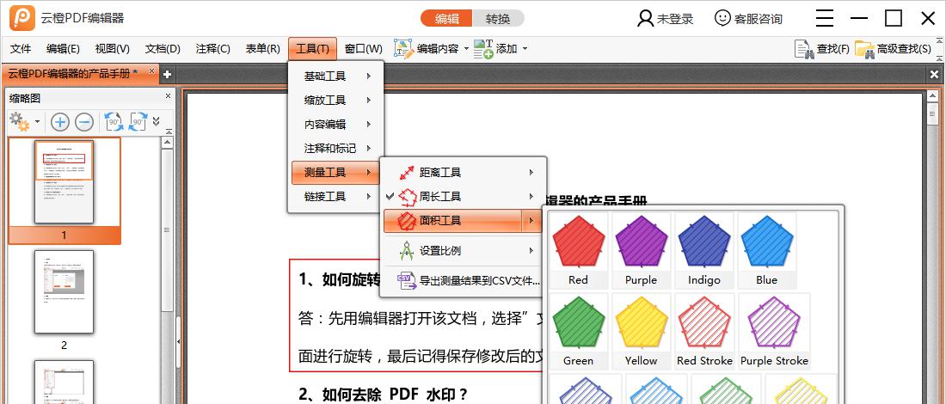The image size is (946, 404).
Task: Choose the Purple Stroke area style
Action: coord(774,330)
